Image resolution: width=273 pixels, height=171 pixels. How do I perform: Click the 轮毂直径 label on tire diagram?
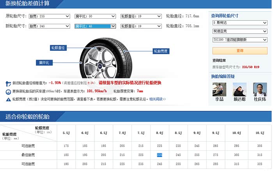[58, 48]
